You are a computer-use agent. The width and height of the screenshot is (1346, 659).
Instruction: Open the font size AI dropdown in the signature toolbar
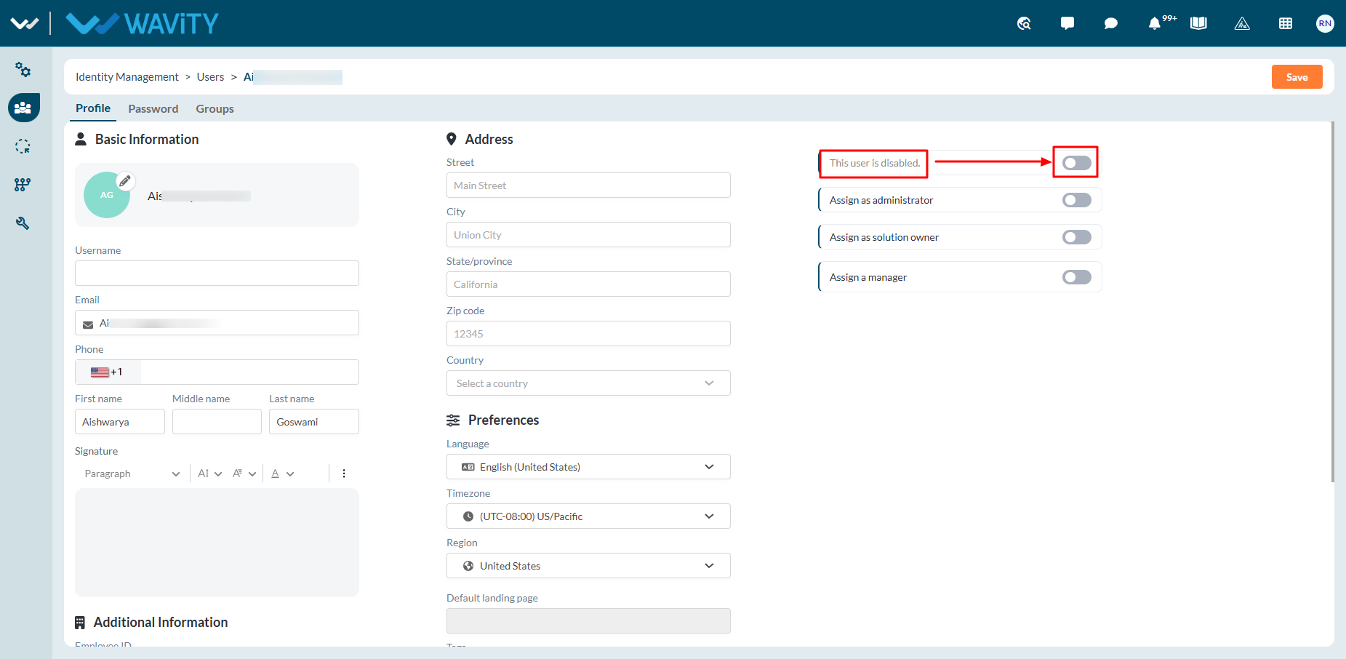pyautogui.click(x=209, y=474)
